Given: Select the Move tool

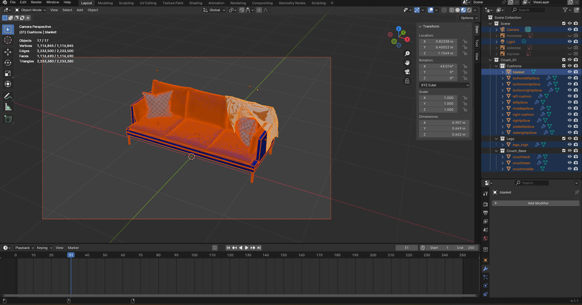Looking at the screenshot, I should pyautogui.click(x=8, y=52).
